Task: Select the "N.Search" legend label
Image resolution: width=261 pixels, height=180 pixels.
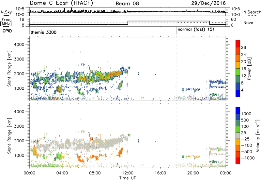Action: pyautogui.click(x=252, y=12)
